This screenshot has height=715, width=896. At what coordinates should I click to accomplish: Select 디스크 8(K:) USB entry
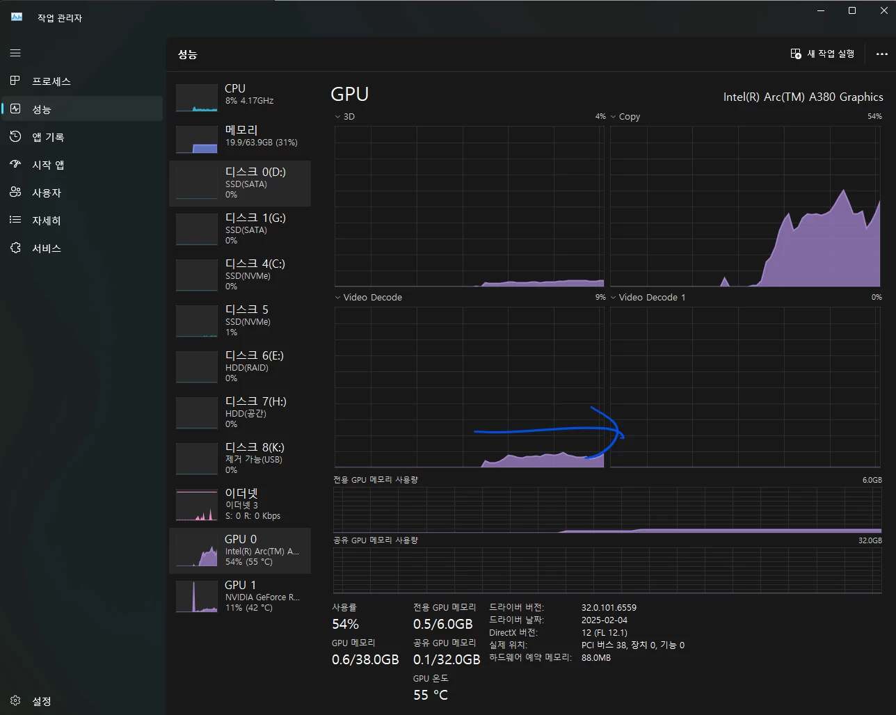(240, 459)
